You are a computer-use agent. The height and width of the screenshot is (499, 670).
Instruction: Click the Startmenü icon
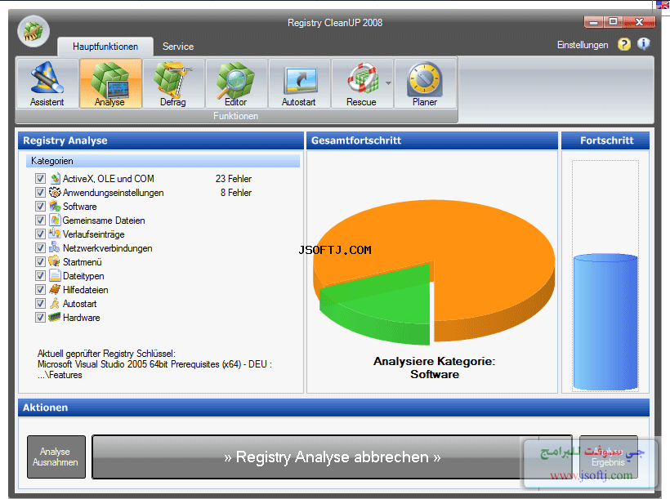click(55, 262)
